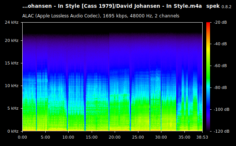Click the -120 dB scale label
Viewport: 236px width, 146px height.
click(222, 131)
